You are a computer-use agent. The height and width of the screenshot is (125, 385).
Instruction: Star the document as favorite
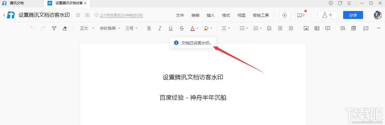pyautogui.click(x=78, y=15)
